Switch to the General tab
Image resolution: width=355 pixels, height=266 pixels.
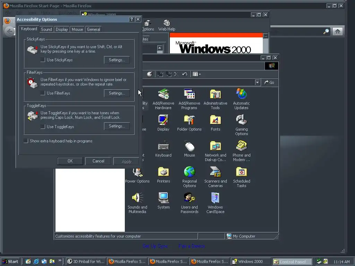tap(94, 29)
